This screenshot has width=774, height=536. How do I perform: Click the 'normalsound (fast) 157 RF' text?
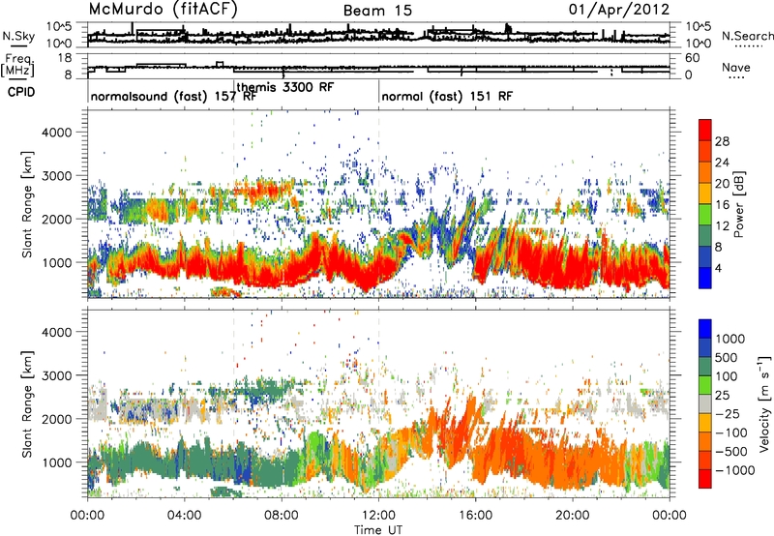[x=173, y=96]
